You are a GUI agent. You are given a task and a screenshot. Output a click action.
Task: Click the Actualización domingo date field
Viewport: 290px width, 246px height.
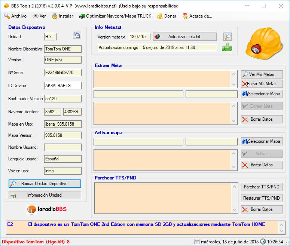point(157,47)
